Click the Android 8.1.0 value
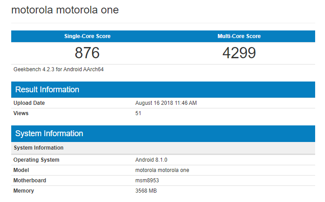The width and height of the screenshot is (325, 202). (x=152, y=160)
